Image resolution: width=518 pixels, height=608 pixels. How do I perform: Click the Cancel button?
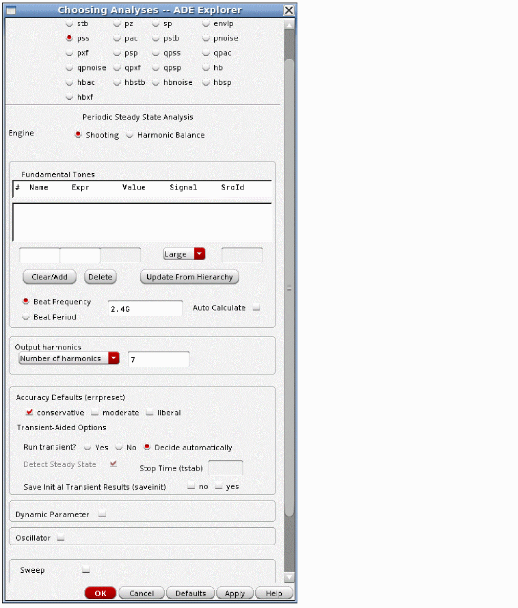point(142,593)
